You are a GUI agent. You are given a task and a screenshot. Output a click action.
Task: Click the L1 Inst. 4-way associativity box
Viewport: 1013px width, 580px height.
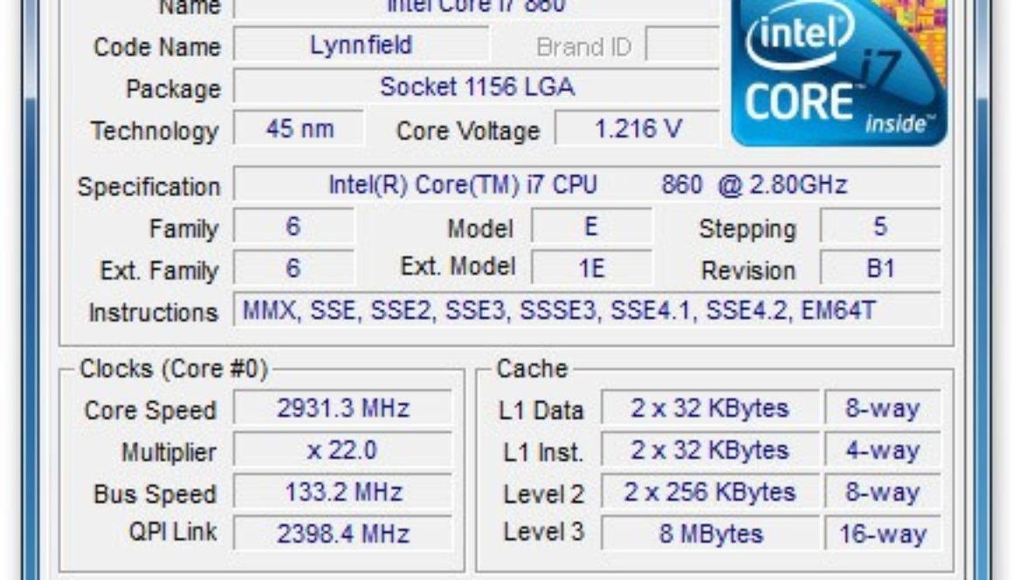coord(882,450)
